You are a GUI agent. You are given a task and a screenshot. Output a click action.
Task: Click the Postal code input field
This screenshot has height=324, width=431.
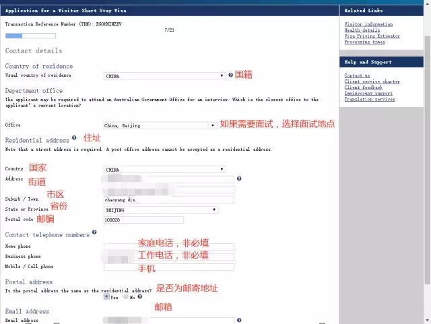click(x=143, y=220)
